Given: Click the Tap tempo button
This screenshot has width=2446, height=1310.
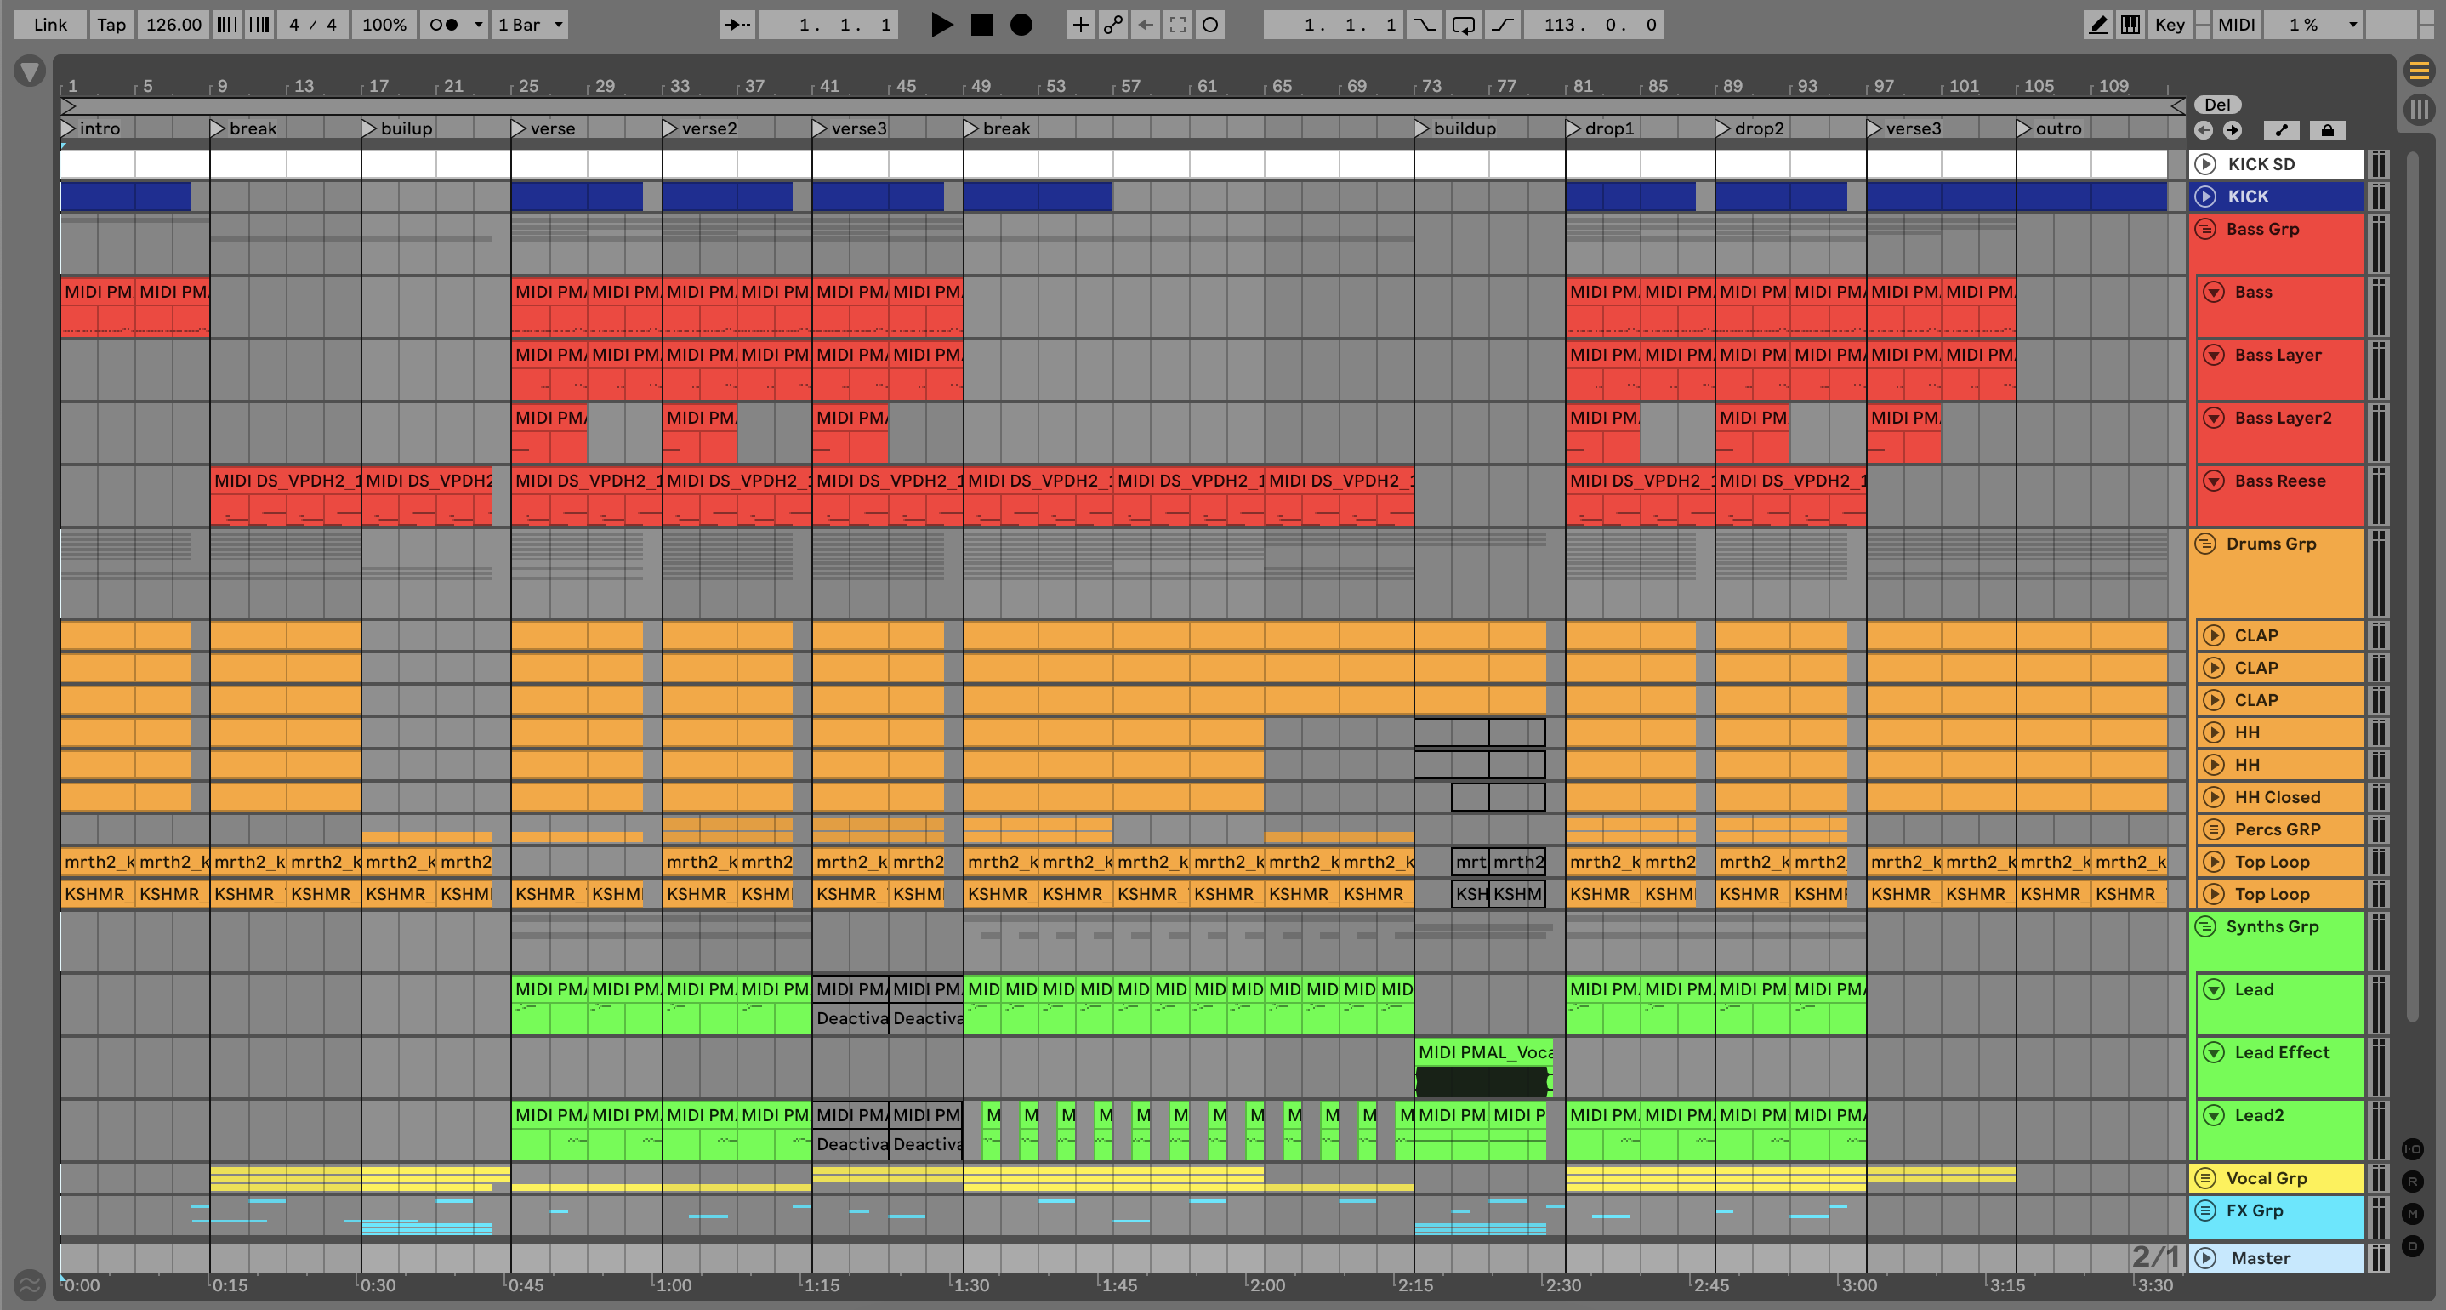Looking at the screenshot, I should [111, 25].
